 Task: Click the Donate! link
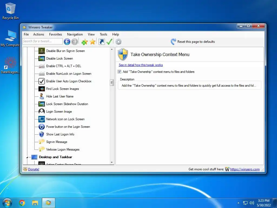[x=34, y=169]
